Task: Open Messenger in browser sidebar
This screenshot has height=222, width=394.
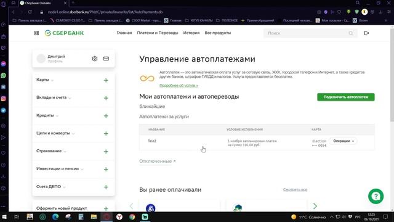Action: [x=3, y=64]
